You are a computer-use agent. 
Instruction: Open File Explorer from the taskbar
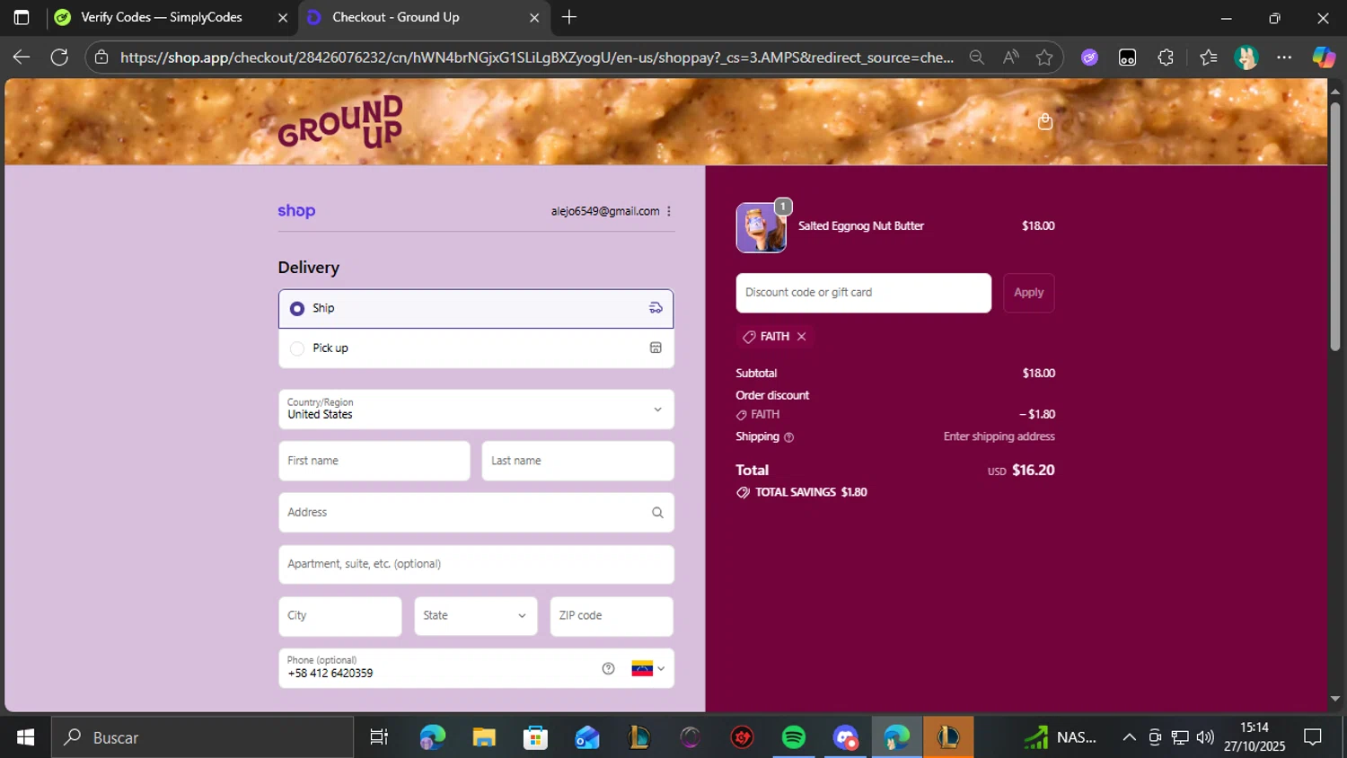click(x=484, y=737)
